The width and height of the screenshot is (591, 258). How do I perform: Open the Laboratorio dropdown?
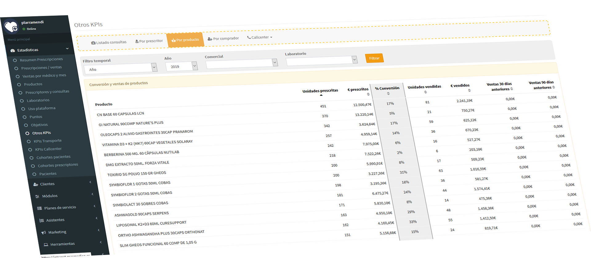click(x=322, y=61)
